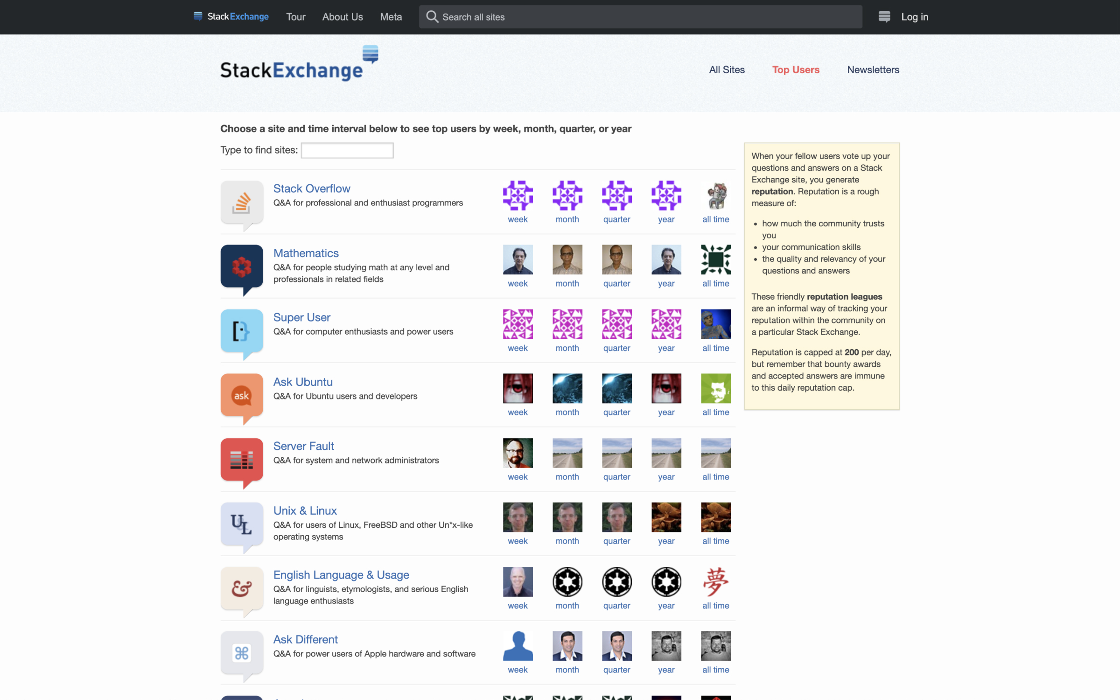Select the Ask Ubuntu orange icon
This screenshot has height=700, width=1120.
(242, 395)
